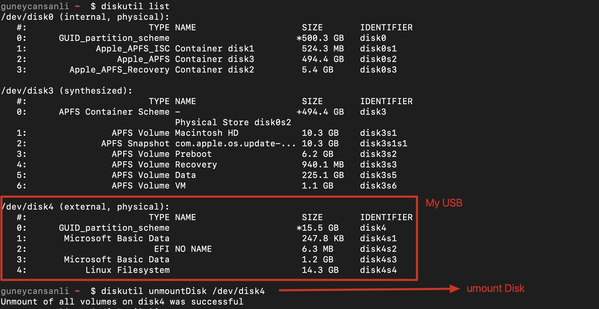Click the size '225.1 GB'

click(323, 175)
